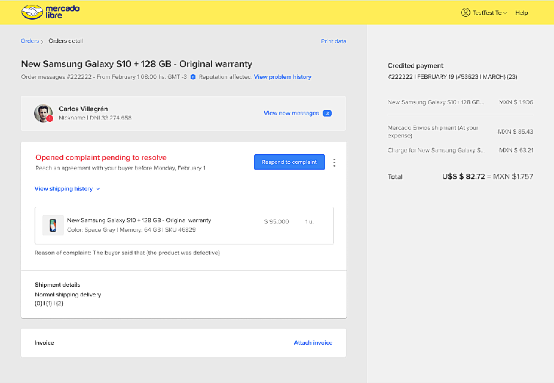Click the Samsung Galaxy S10 item title
The width and height of the screenshot is (554, 383).
139,220
